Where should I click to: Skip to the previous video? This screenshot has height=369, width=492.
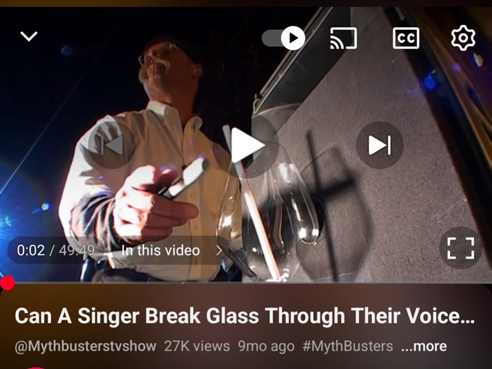click(112, 145)
